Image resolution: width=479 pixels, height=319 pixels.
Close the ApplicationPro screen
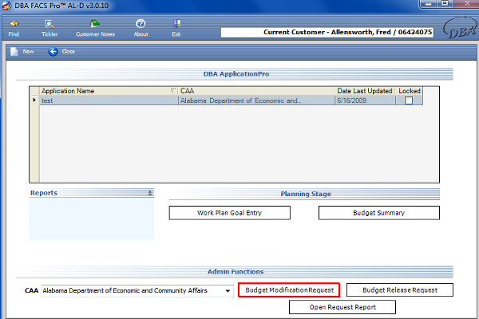tap(61, 52)
